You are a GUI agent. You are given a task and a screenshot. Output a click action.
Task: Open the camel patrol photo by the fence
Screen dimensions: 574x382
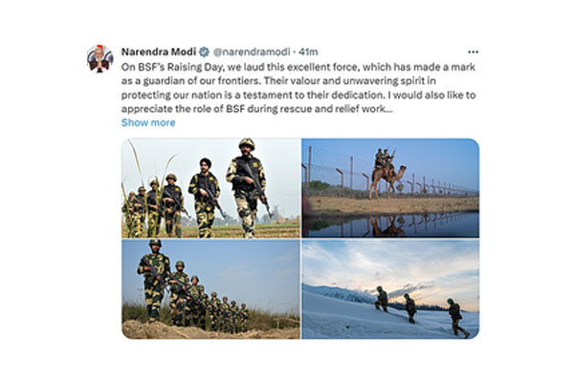coord(390,188)
